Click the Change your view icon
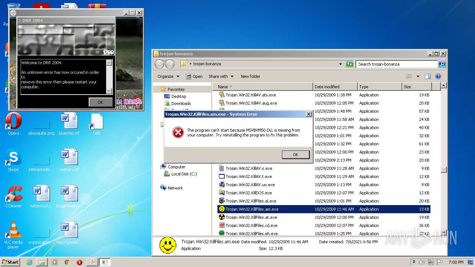The image size is (475, 267). click(409, 76)
